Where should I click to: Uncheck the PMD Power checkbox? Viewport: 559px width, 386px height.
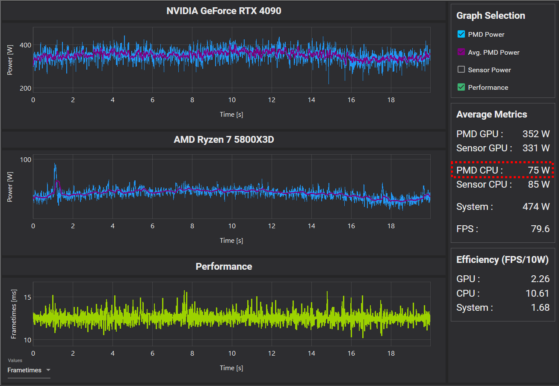(461, 34)
